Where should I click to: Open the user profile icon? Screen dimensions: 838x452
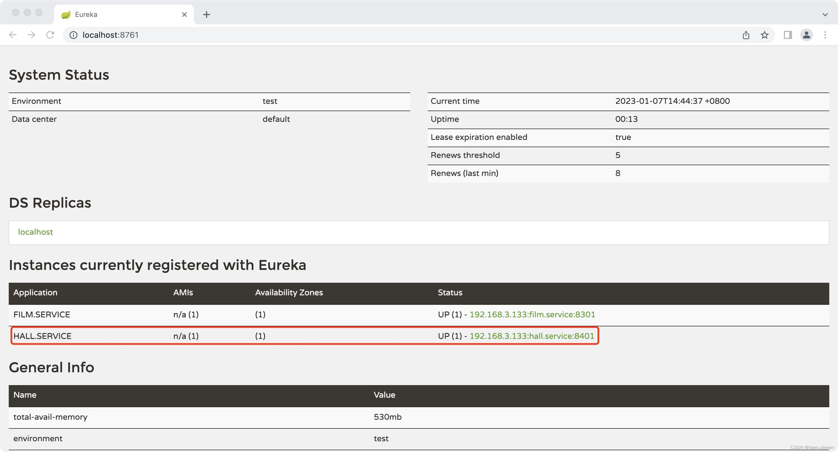point(807,35)
